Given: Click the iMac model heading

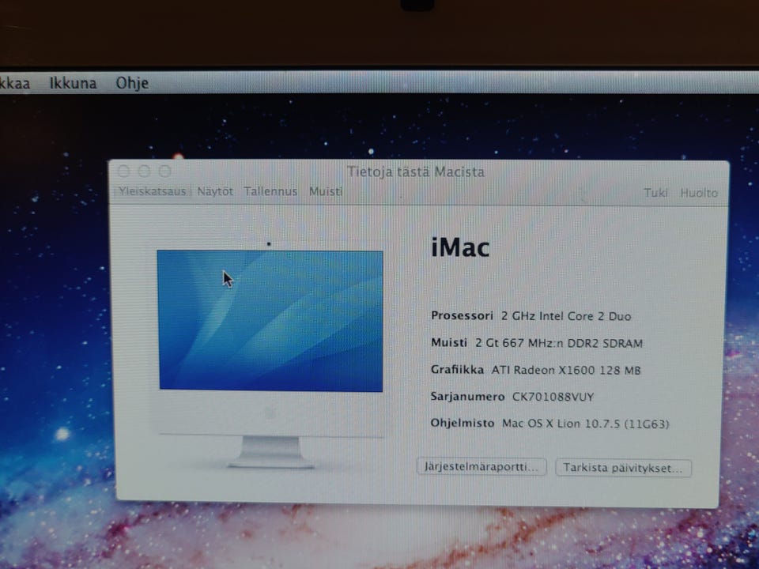Looking at the screenshot, I should point(460,247).
